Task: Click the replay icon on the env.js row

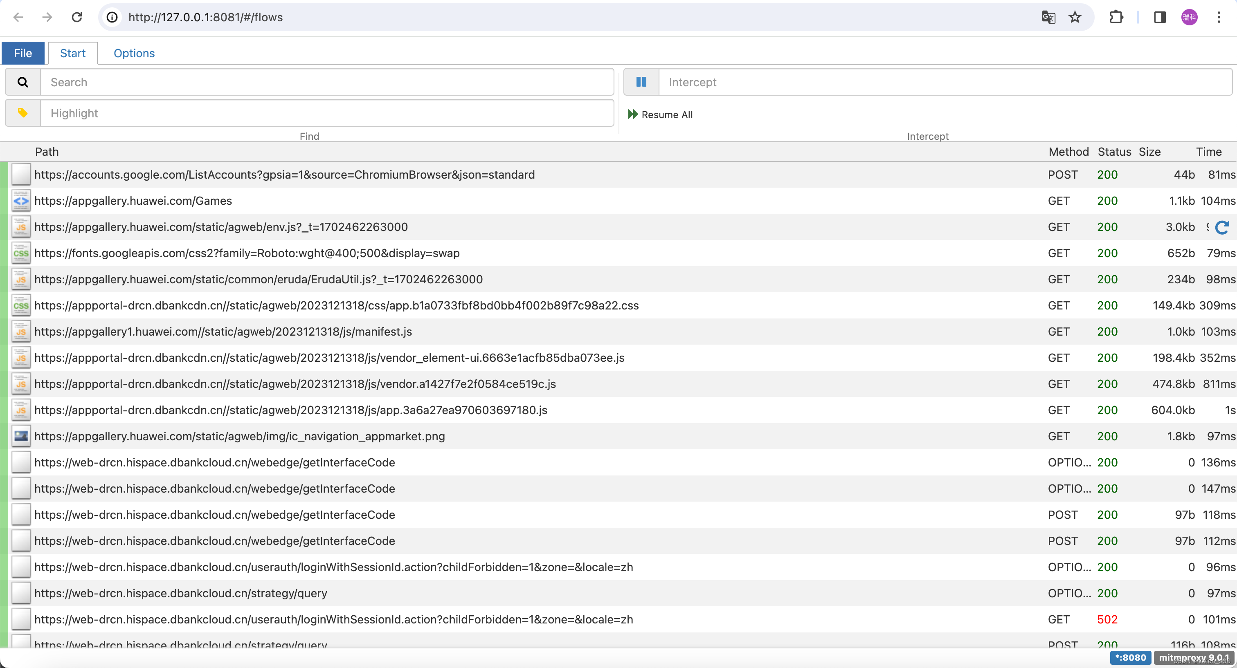Action: 1221,227
